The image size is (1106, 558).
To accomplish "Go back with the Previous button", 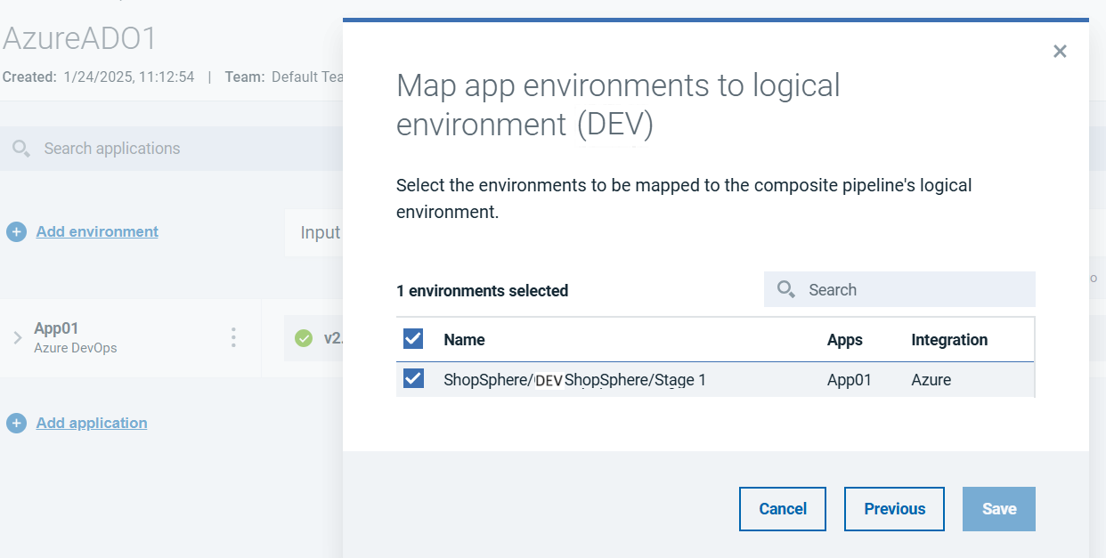I will point(894,509).
